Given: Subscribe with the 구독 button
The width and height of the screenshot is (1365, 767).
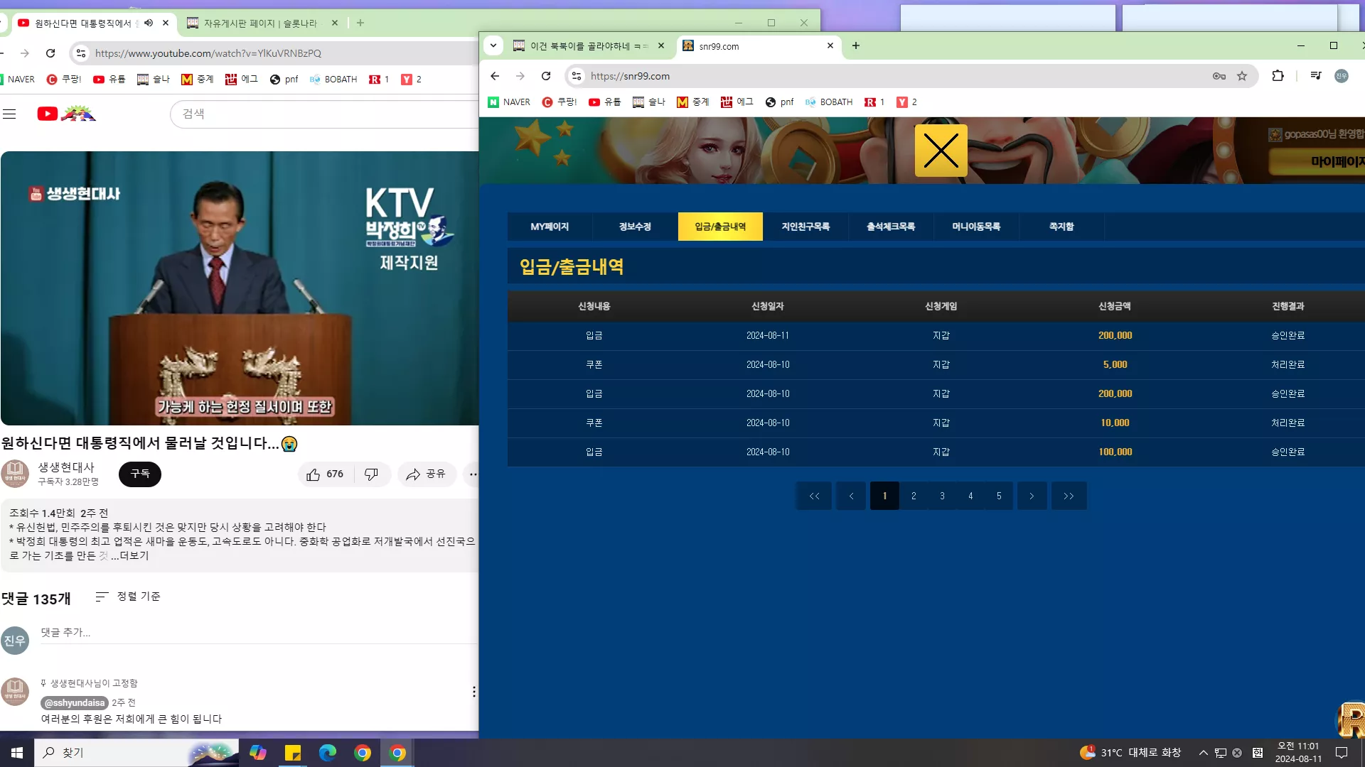Looking at the screenshot, I should tap(140, 474).
